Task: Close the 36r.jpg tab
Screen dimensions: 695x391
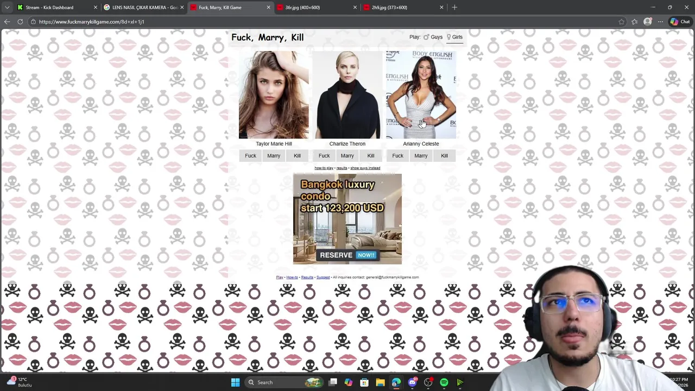Action: point(355,8)
